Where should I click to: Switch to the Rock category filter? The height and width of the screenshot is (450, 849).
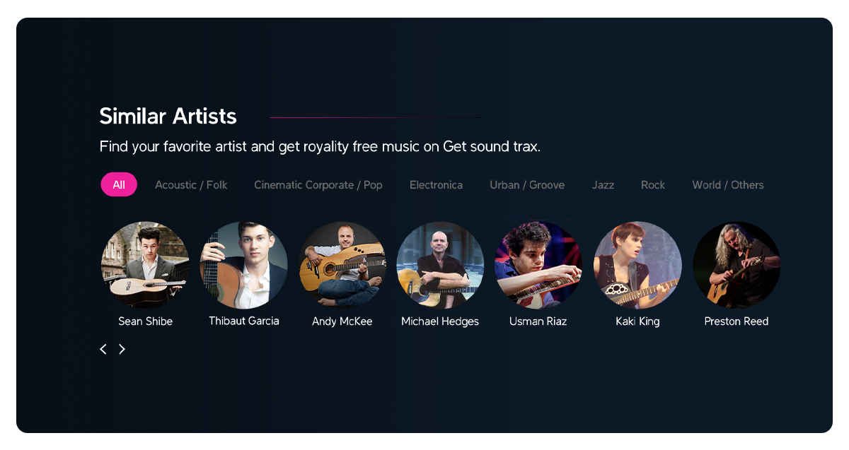[x=652, y=184]
